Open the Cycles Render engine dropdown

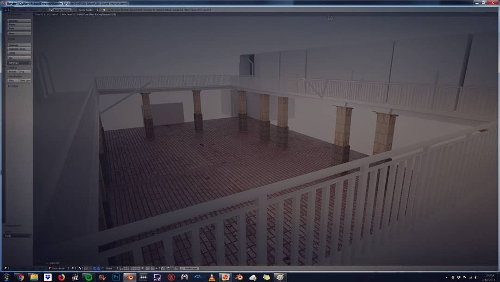[x=88, y=10]
